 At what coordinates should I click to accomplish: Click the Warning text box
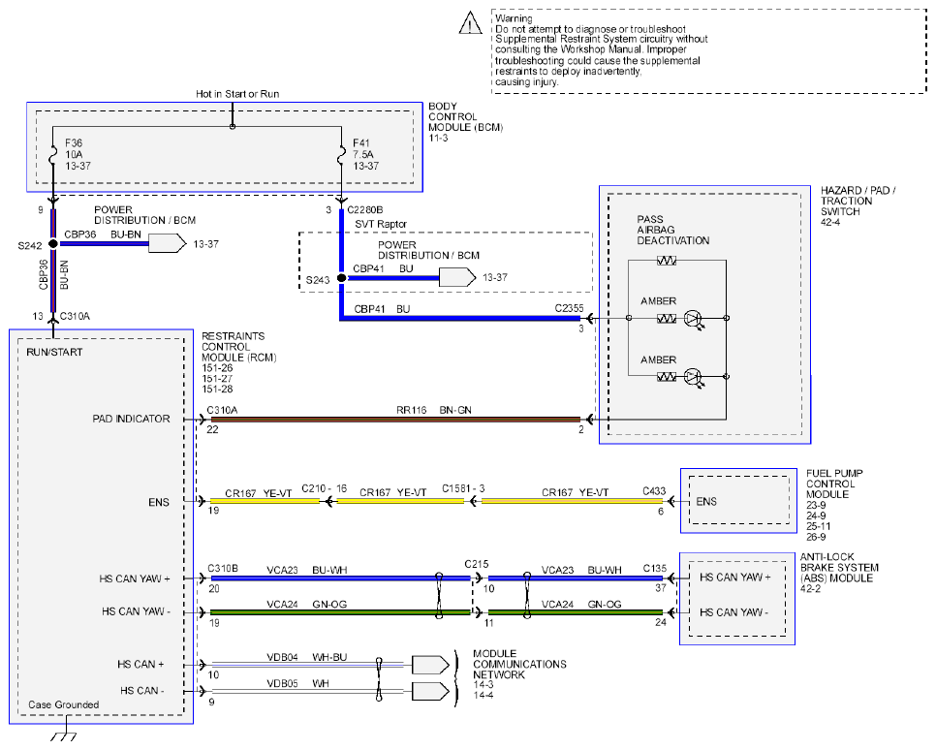pyautogui.click(x=708, y=51)
